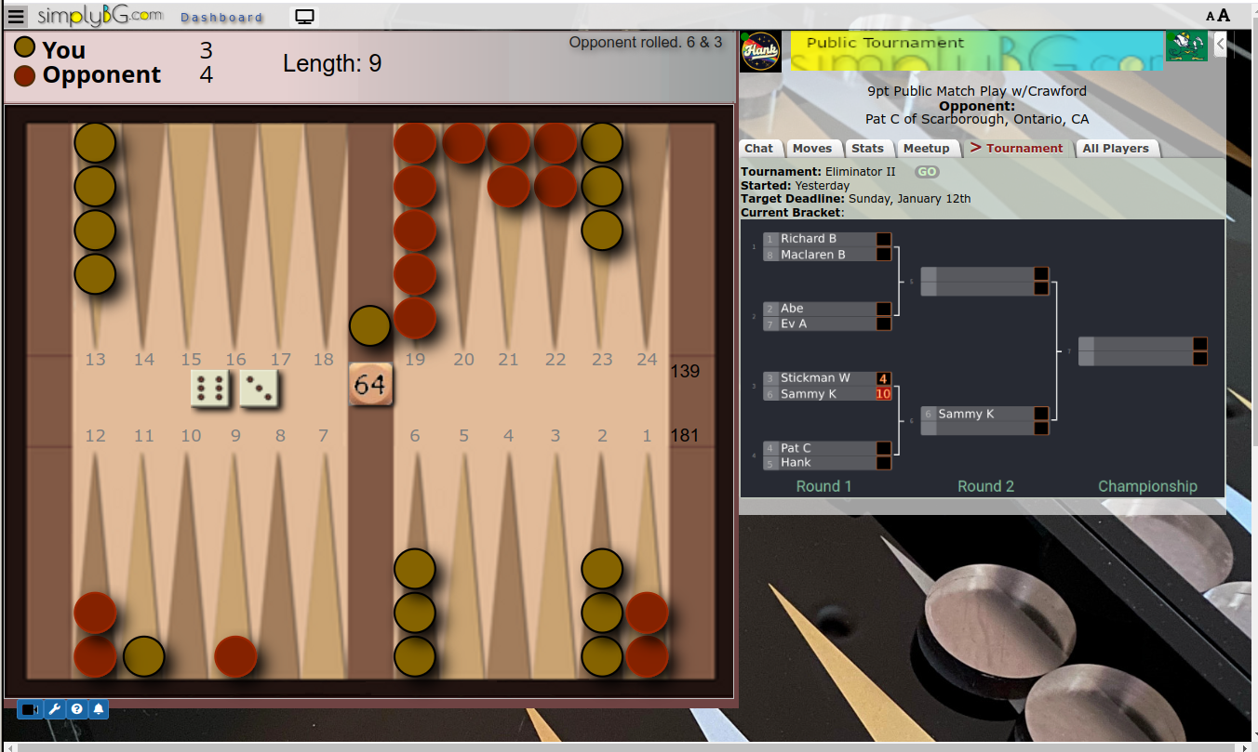Click the Public Tournament gradient banner
Image resolution: width=1258 pixels, height=752 pixels.
[977, 51]
